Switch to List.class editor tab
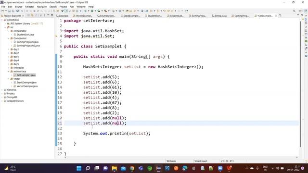 click(x=63, y=16)
